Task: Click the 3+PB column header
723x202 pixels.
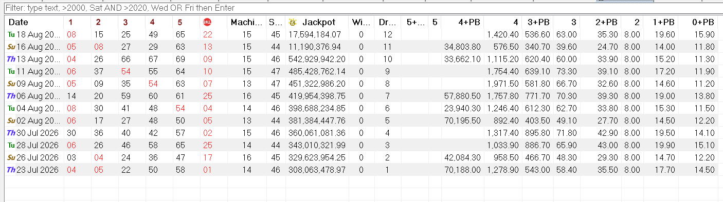Action: [538, 22]
